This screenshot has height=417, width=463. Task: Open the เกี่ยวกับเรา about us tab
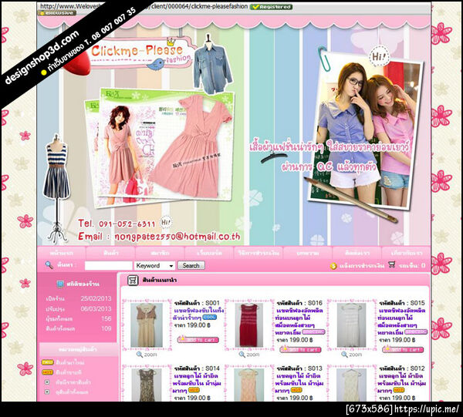point(406,253)
